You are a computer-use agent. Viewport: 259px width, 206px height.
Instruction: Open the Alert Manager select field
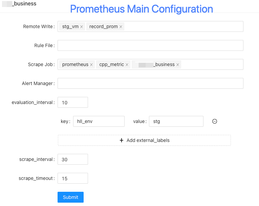[x=150, y=83]
